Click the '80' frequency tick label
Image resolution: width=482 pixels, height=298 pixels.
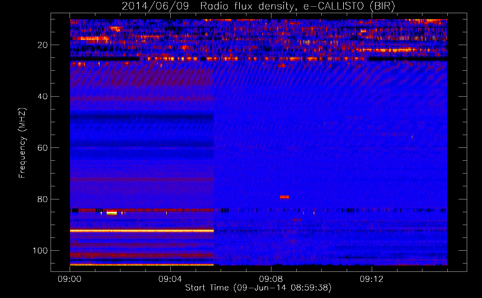43,199
